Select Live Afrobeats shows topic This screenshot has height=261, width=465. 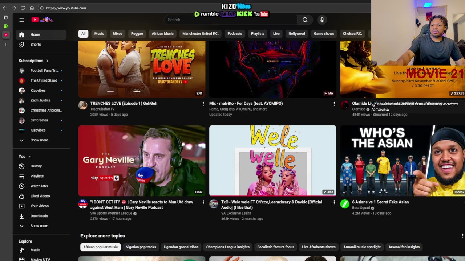click(x=319, y=247)
